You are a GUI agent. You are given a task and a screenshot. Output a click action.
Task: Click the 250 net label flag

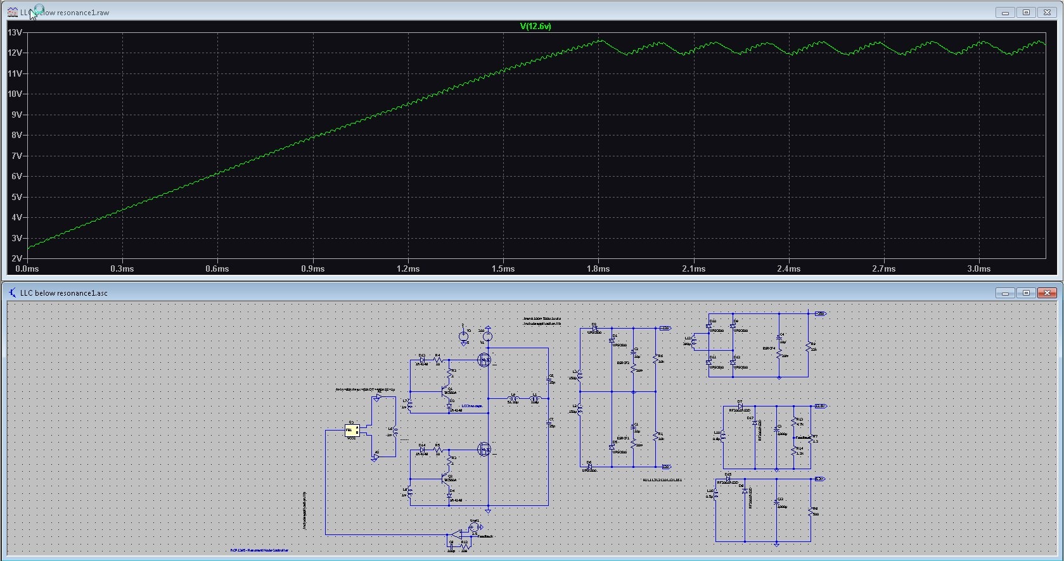pyautogui.click(x=821, y=313)
